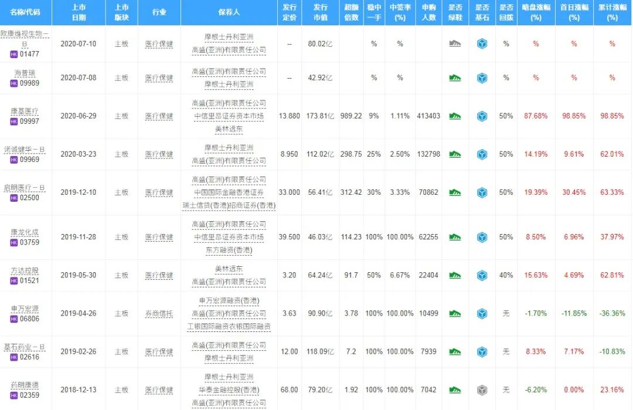Click the blue cornerstone cube for 方达控股

[482, 276]
